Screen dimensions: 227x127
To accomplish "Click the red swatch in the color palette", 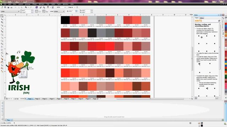I will 226,24.
